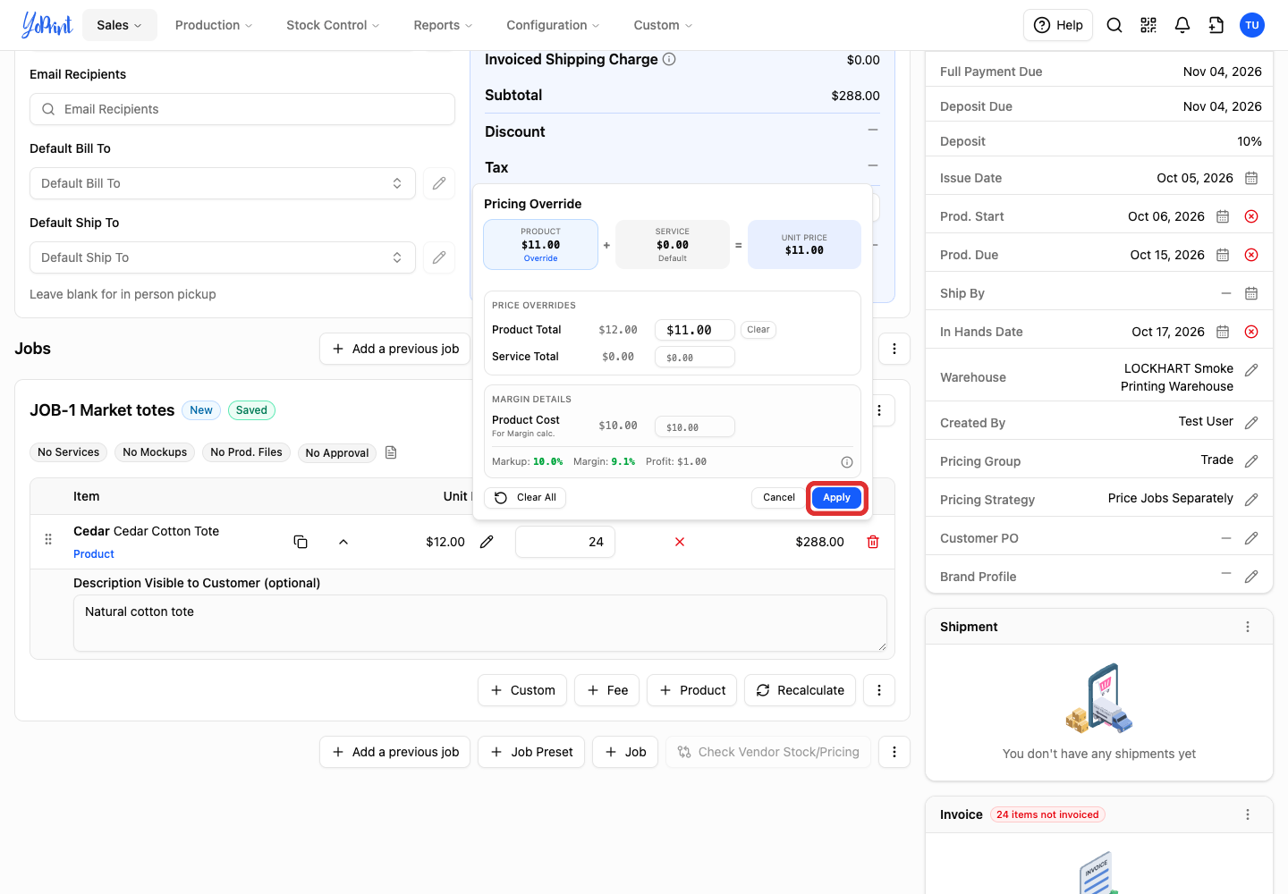Edit the $12.00 unit price pencil
Viewport: 1288px width, 894px height.
[x=487, y=542]
